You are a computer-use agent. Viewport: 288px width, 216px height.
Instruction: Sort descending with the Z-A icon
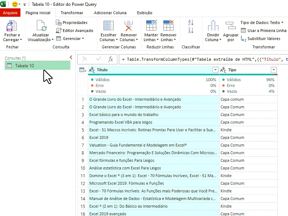coord(191,30)
